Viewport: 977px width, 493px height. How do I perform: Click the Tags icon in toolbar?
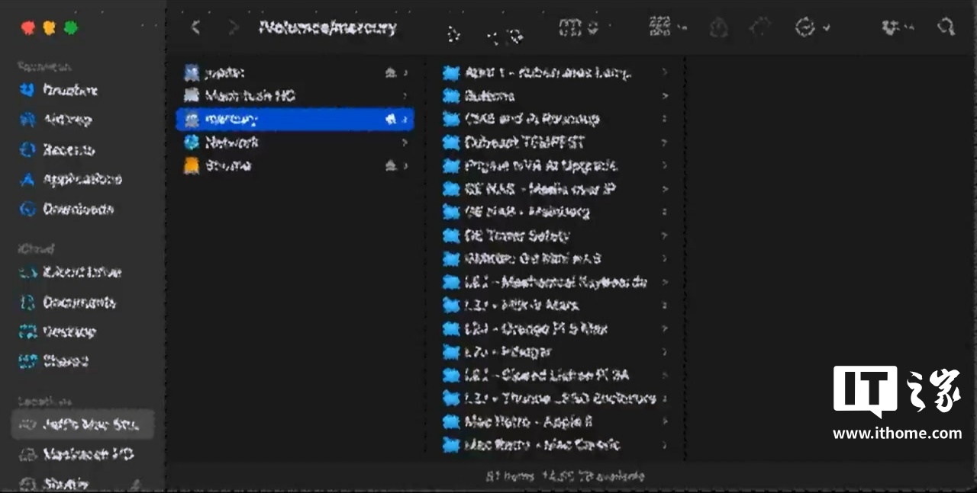(759, 28)
